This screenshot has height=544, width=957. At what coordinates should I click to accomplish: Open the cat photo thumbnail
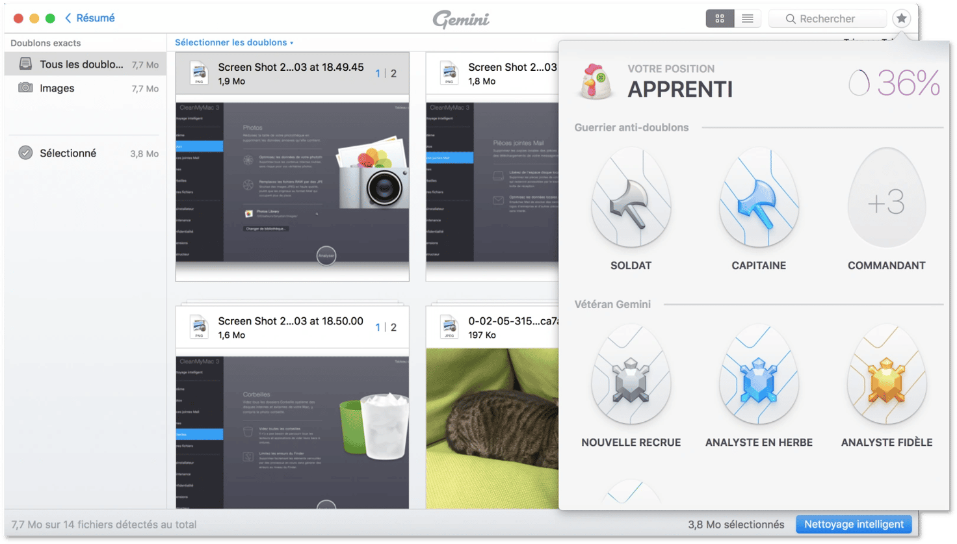[x=492, y=428]
